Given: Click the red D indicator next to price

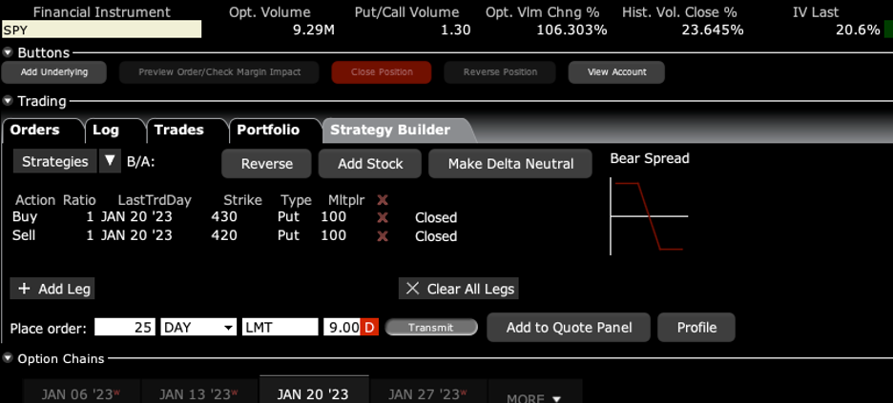Looking at the screenshot, I should (x=369, y=328).
